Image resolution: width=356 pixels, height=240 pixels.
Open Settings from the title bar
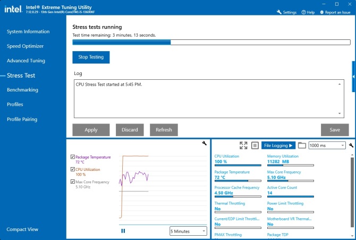286,12
